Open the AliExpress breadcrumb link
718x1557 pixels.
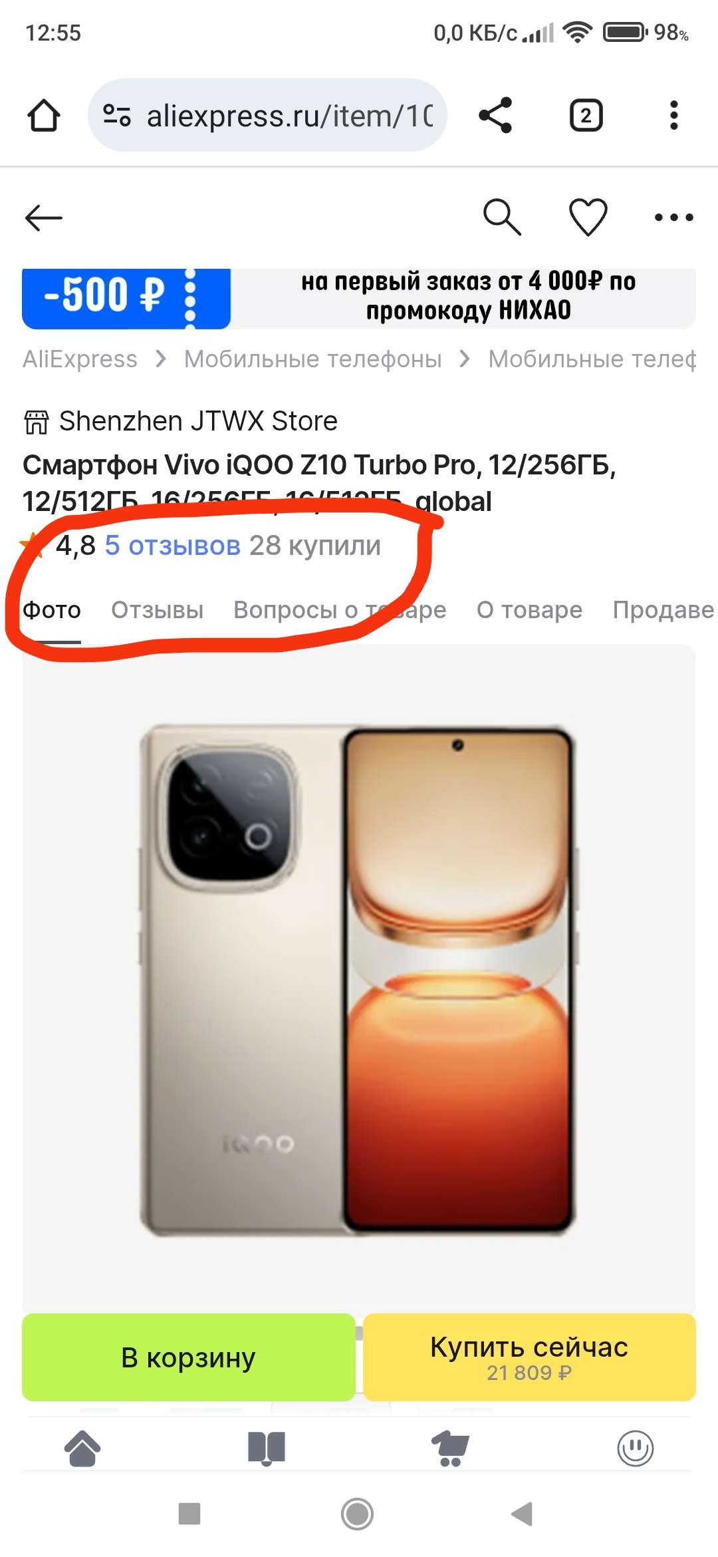[80, 359]
